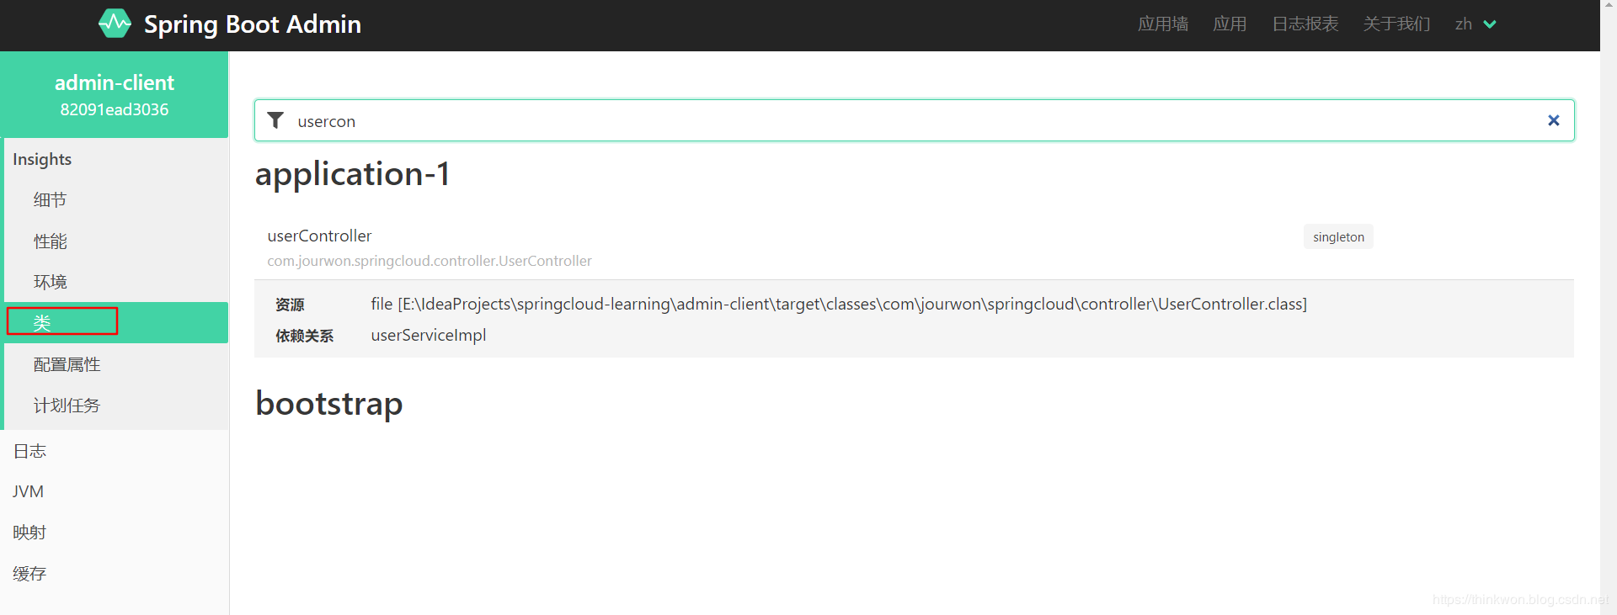The height and width of the screenshot is (615, 1617).
Task: Open the JVM sidebar section
Action: [x=28, y=491]
